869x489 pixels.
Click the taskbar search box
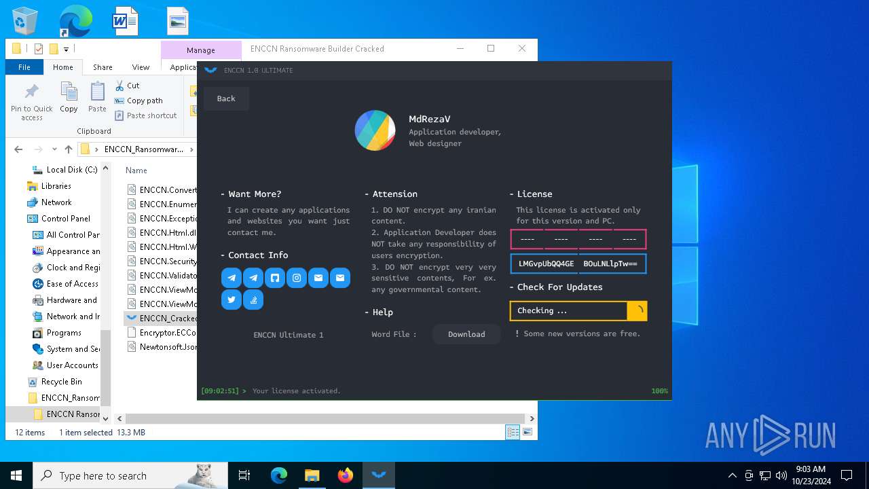129,475
